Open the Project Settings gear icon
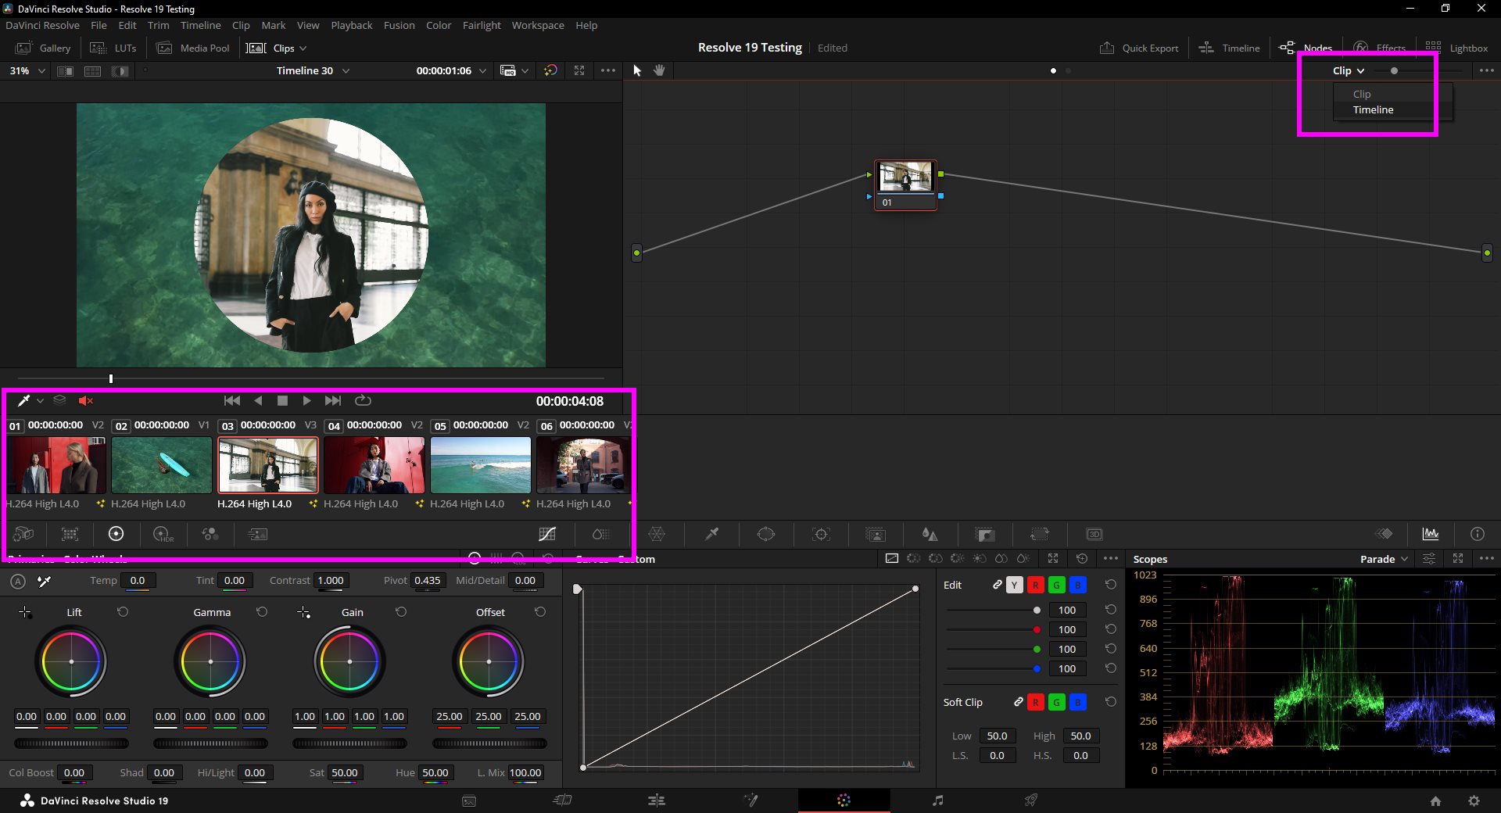The image size is (1501, 813). pyautogui.click(x=1474, y=800)
